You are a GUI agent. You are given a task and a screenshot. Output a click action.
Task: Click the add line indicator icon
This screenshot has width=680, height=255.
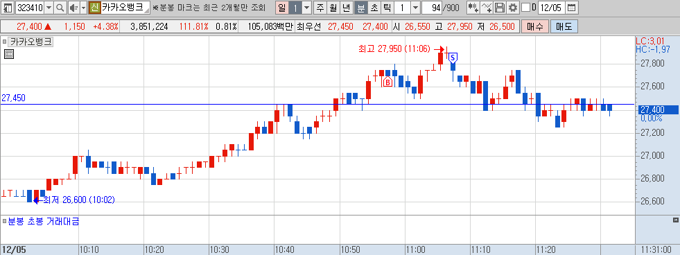point(487,8)
